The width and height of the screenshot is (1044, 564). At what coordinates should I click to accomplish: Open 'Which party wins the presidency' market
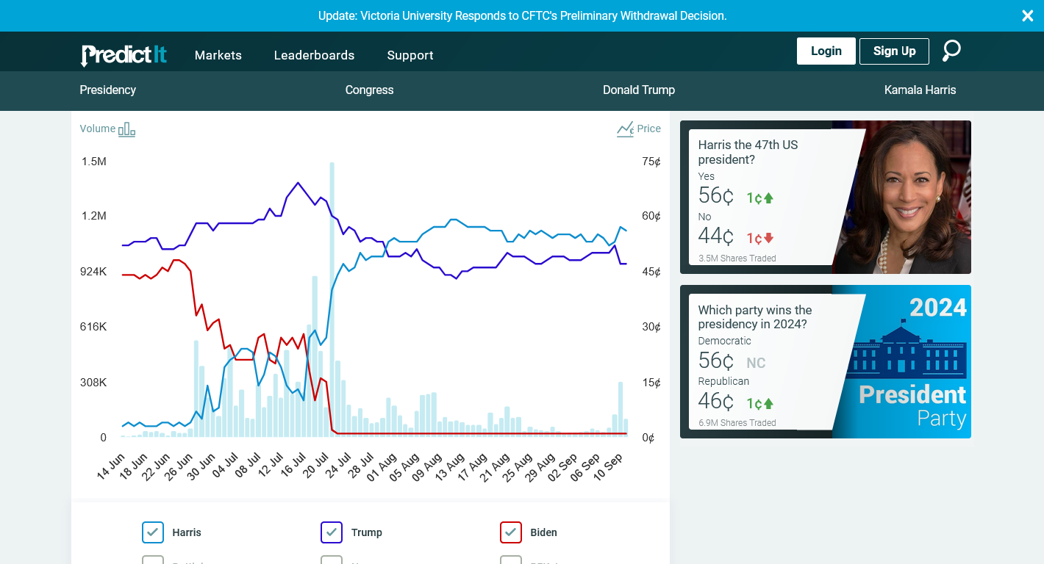pos(755,317)
